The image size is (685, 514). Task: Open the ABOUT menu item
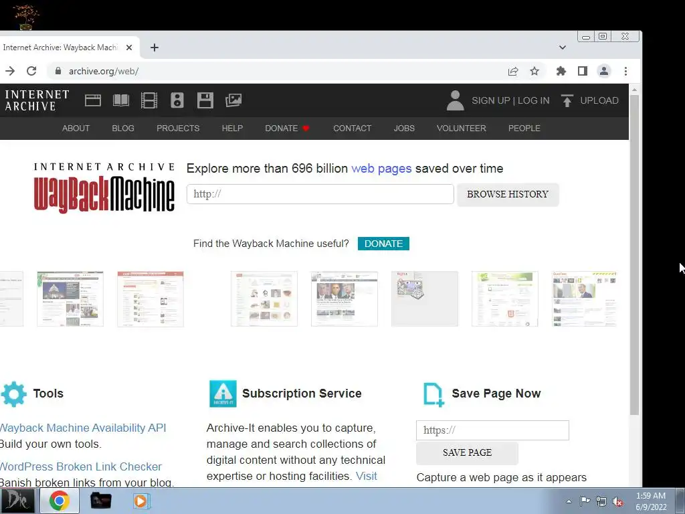(x=76, y=128)
